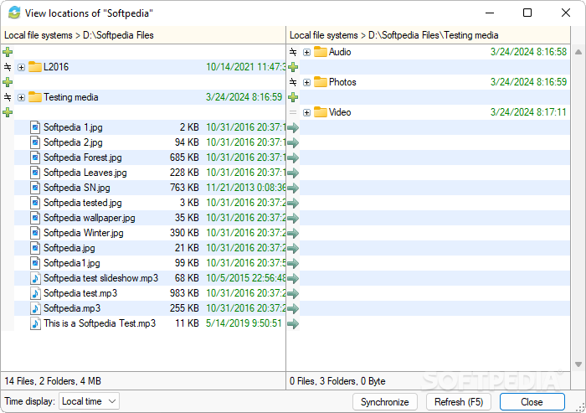
Task: Click copy-right arrow for Softpedia1.jpg
Action: tap(293, 263)
